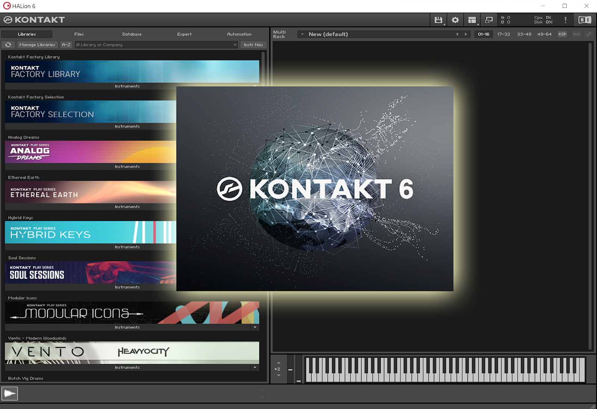Expand Vento instruments dropdown arrow
The height and width of the screenshot is (409, 597).
coord(255,368)
